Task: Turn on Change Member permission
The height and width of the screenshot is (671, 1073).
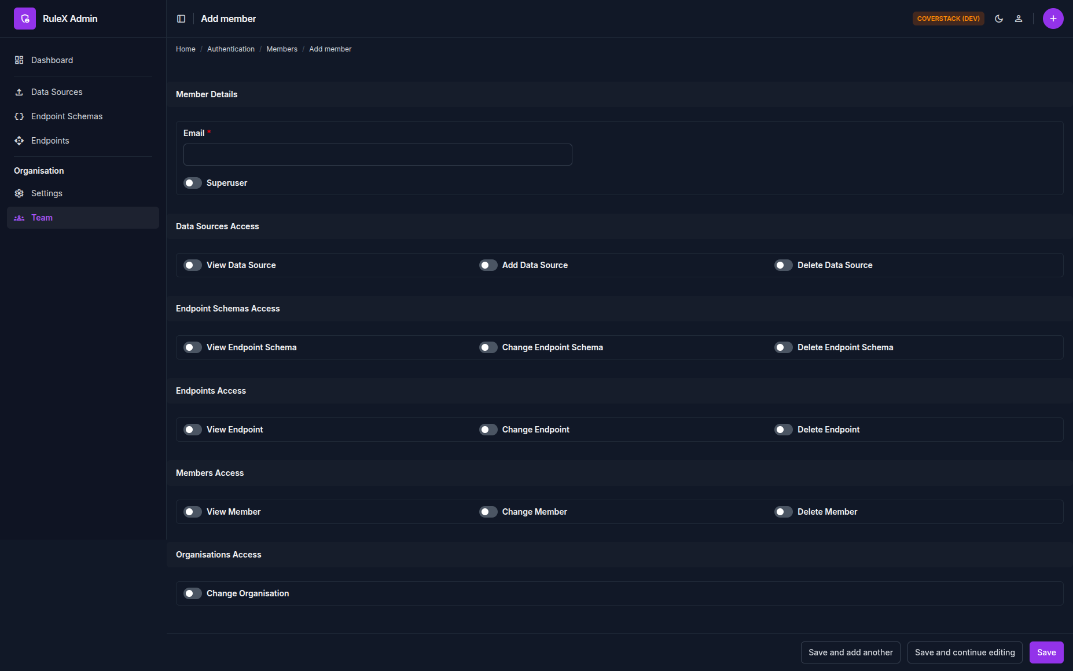Action: (488, 512)
